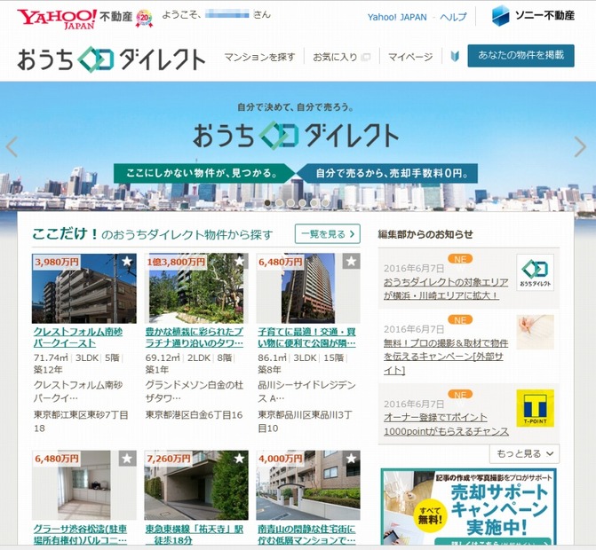
Task: Open マンションを探す menu
Action: click(259, 57)
